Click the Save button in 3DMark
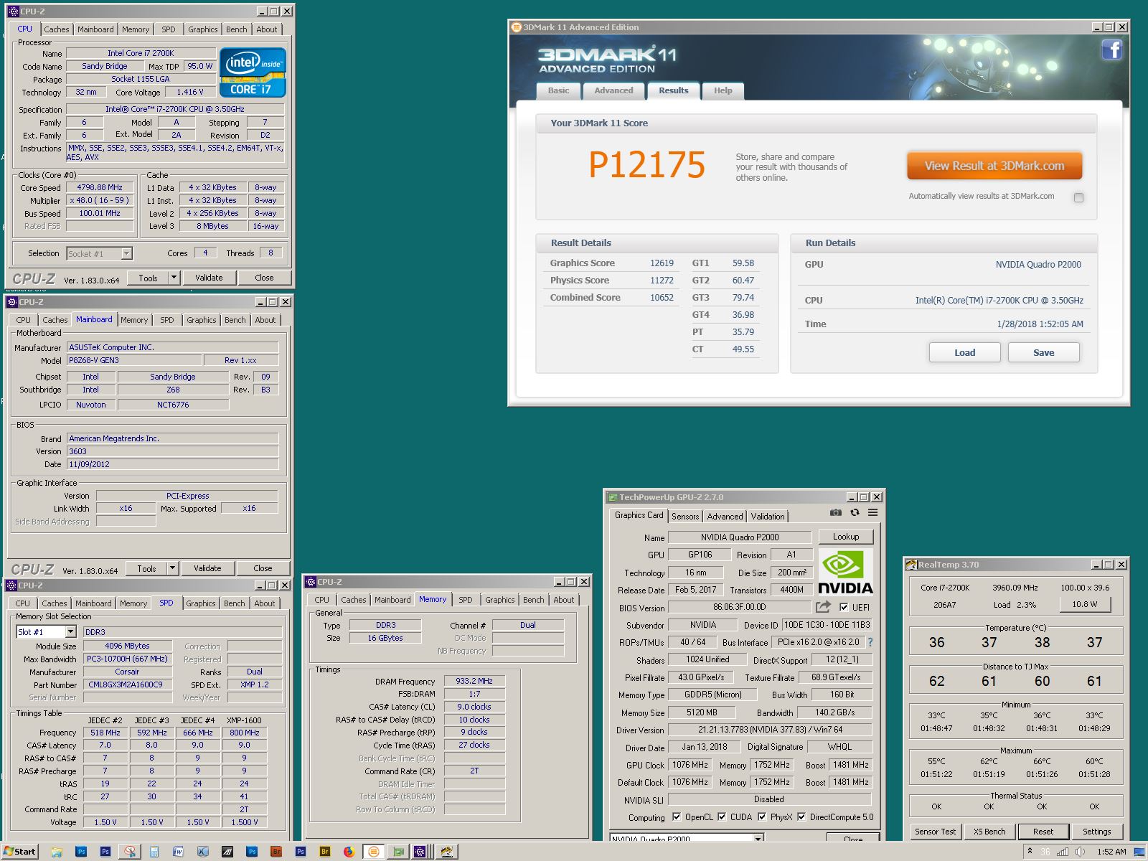Image resolution: width=1148 pixels, height=861 pixels. (1044, 352)
